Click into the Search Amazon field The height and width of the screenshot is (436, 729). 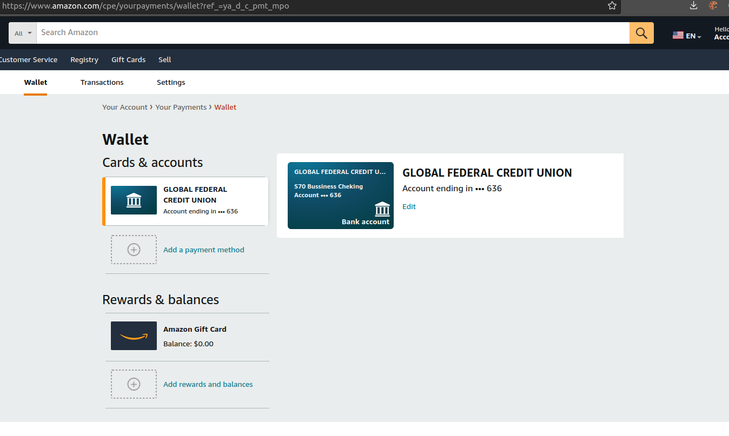333,33
